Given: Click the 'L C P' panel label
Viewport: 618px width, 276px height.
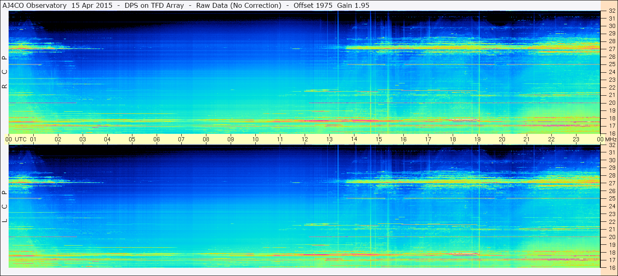Looking at the screenshot, I should pos(5,207).
